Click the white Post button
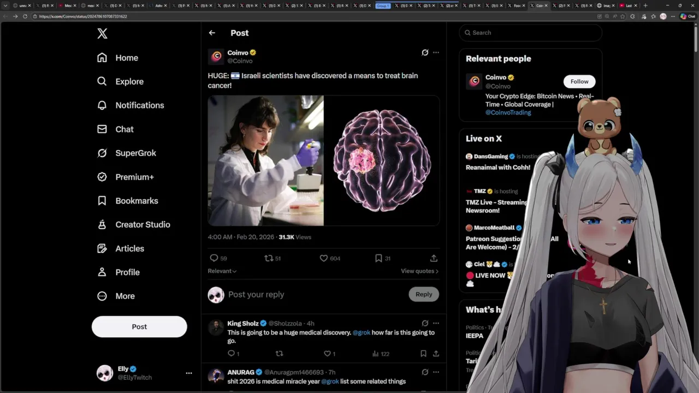 [139, 326]
